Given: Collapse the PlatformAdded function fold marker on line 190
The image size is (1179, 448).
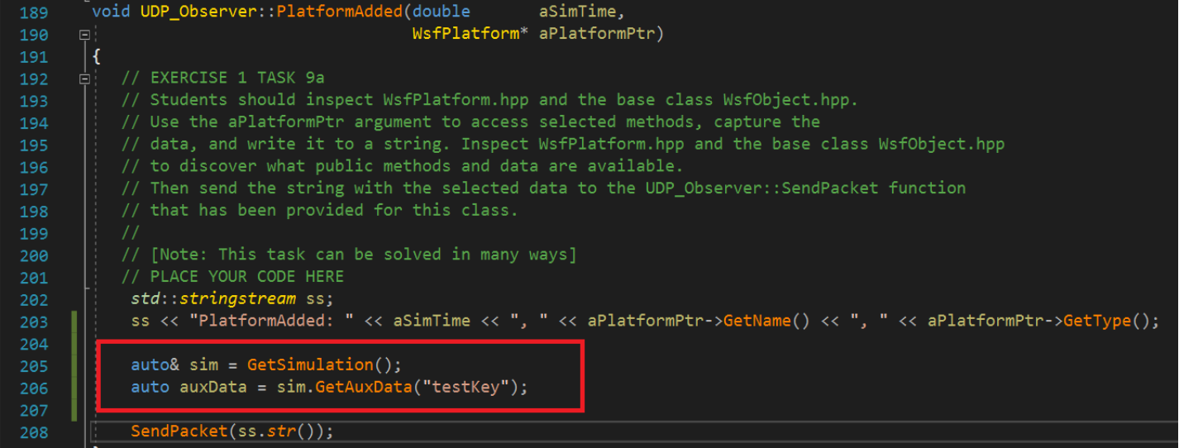Looking at the screenshot, I should (x=84, y=35).
